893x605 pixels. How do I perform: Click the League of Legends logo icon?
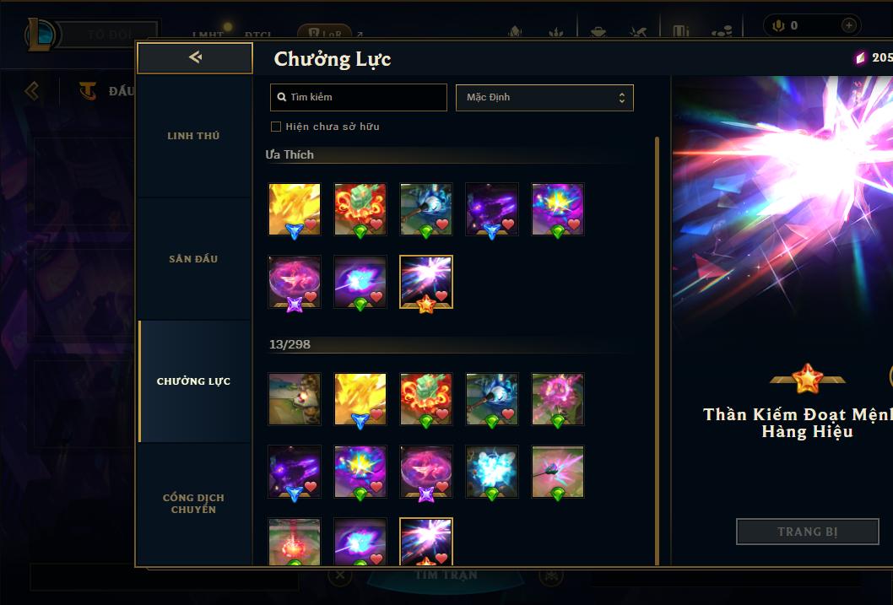point(41,34)
